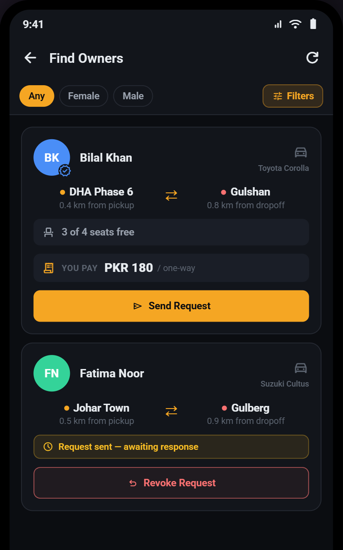Refresh the owners list
Screen dimensions: 343x550
(312, 58)
